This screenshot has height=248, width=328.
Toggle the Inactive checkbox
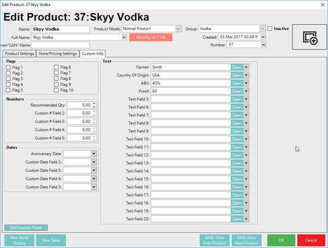point(270,28)
